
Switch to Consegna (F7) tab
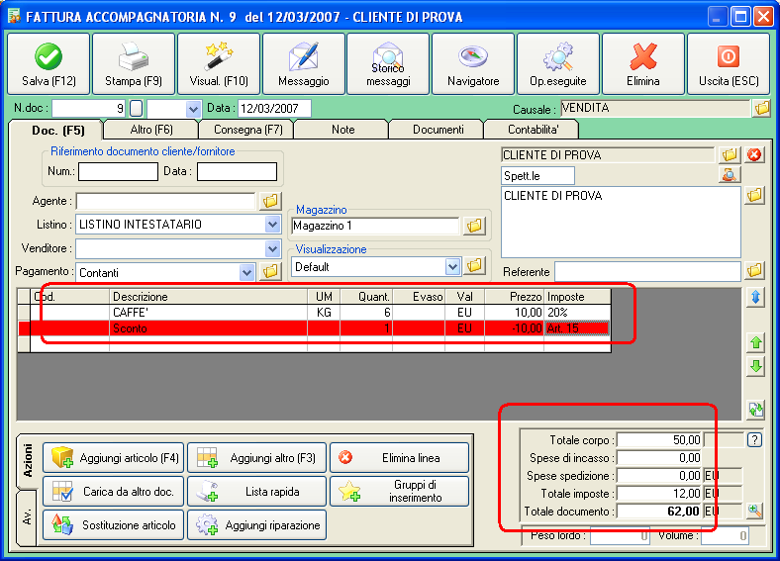[x=247, y=130]
